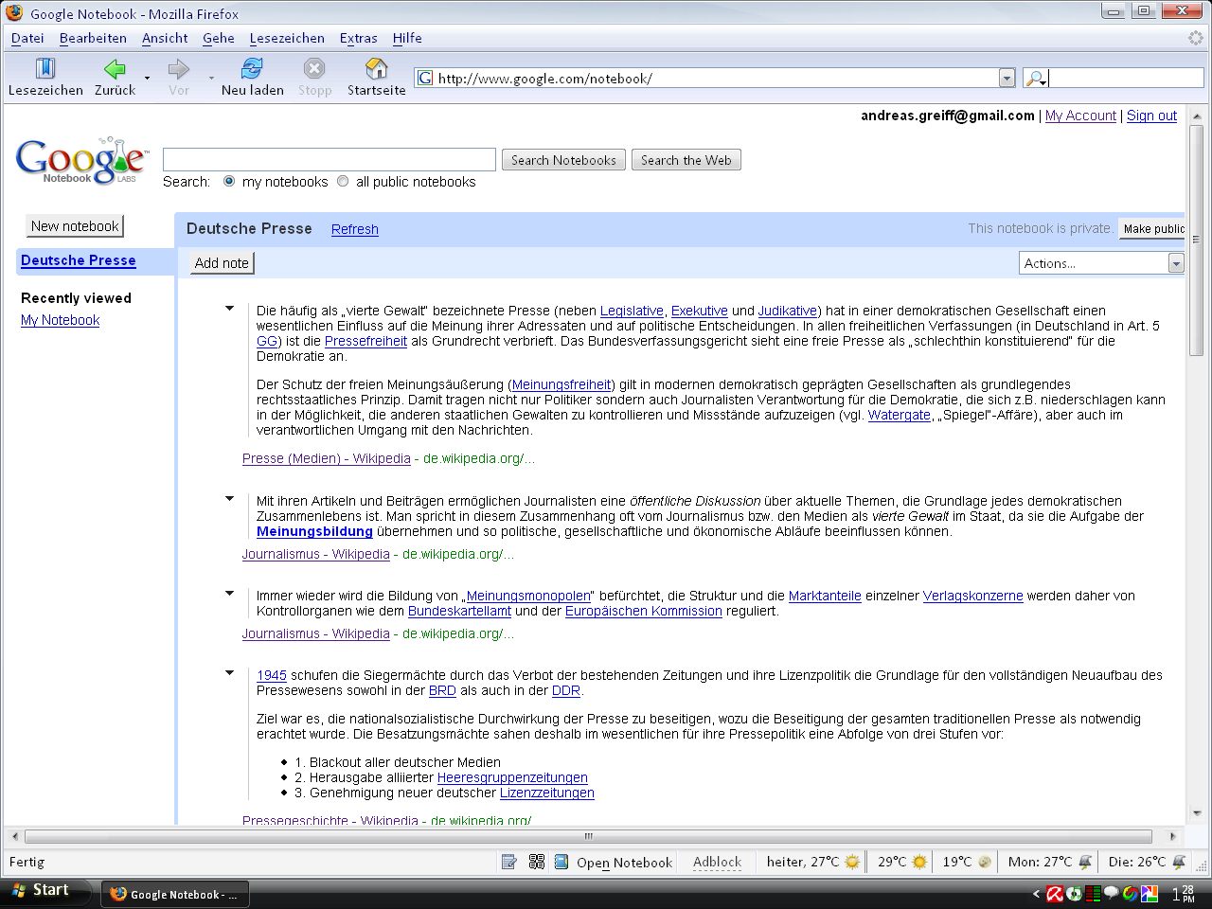Screen dimensions: 1212x909
Task: Select the 'all public notebooks' radio button
Action: pyautogui.click(x=343, y=181)
